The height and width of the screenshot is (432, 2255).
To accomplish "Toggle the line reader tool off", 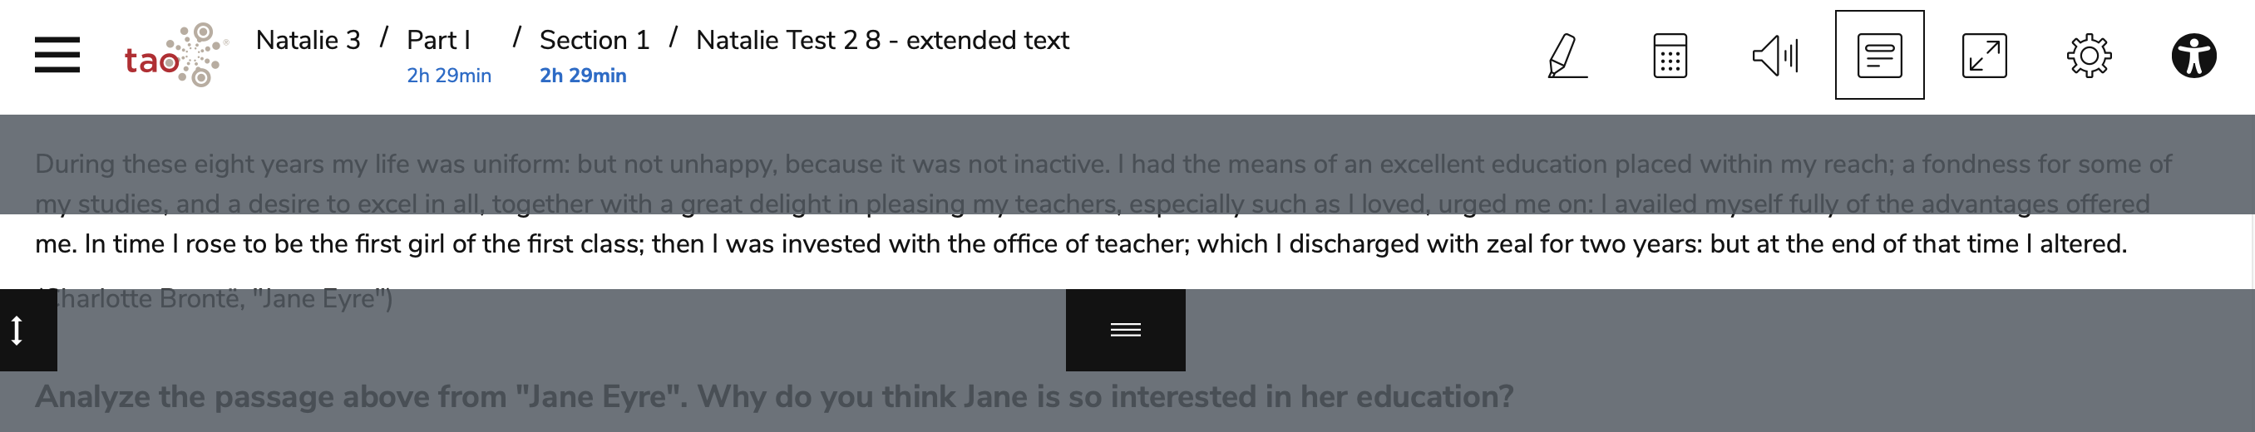I will coord(1879,55).
